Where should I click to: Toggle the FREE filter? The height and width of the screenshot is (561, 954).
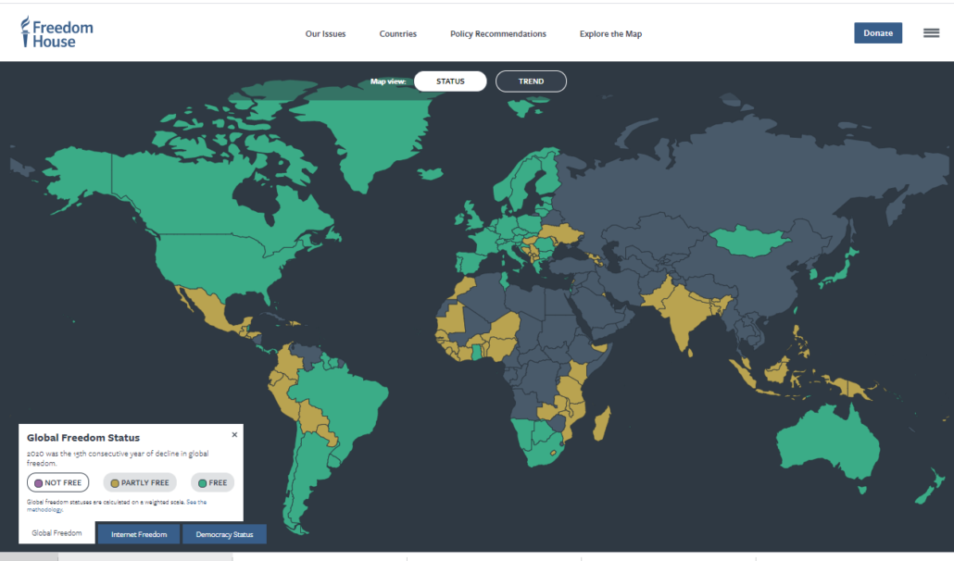212,482
